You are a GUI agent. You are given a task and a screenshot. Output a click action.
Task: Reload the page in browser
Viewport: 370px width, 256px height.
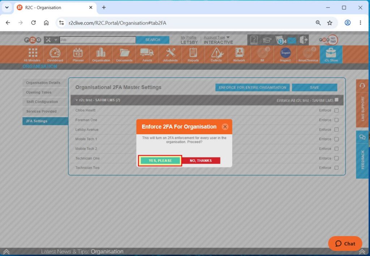pyautogui.click(x=33, y=23)
